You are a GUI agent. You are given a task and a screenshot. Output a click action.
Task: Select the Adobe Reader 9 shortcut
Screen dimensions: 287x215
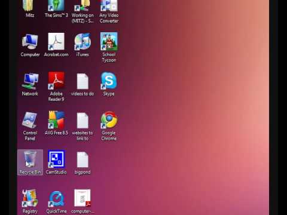(56, 87)
